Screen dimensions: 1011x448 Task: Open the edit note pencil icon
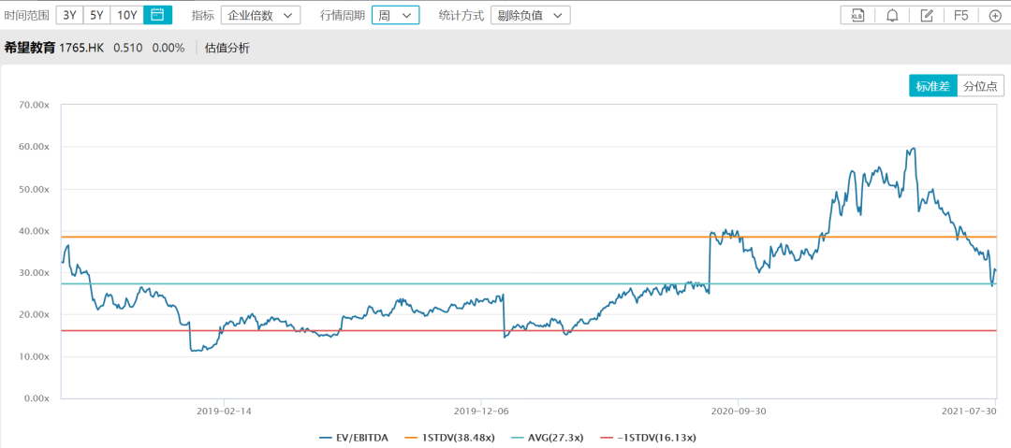927,16
